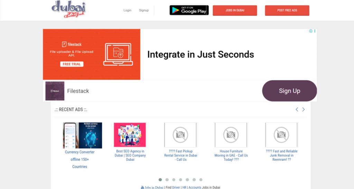354x189 pixels.
Task: Select the second carousel pagination dot
Action: click(x=167, y=180)
